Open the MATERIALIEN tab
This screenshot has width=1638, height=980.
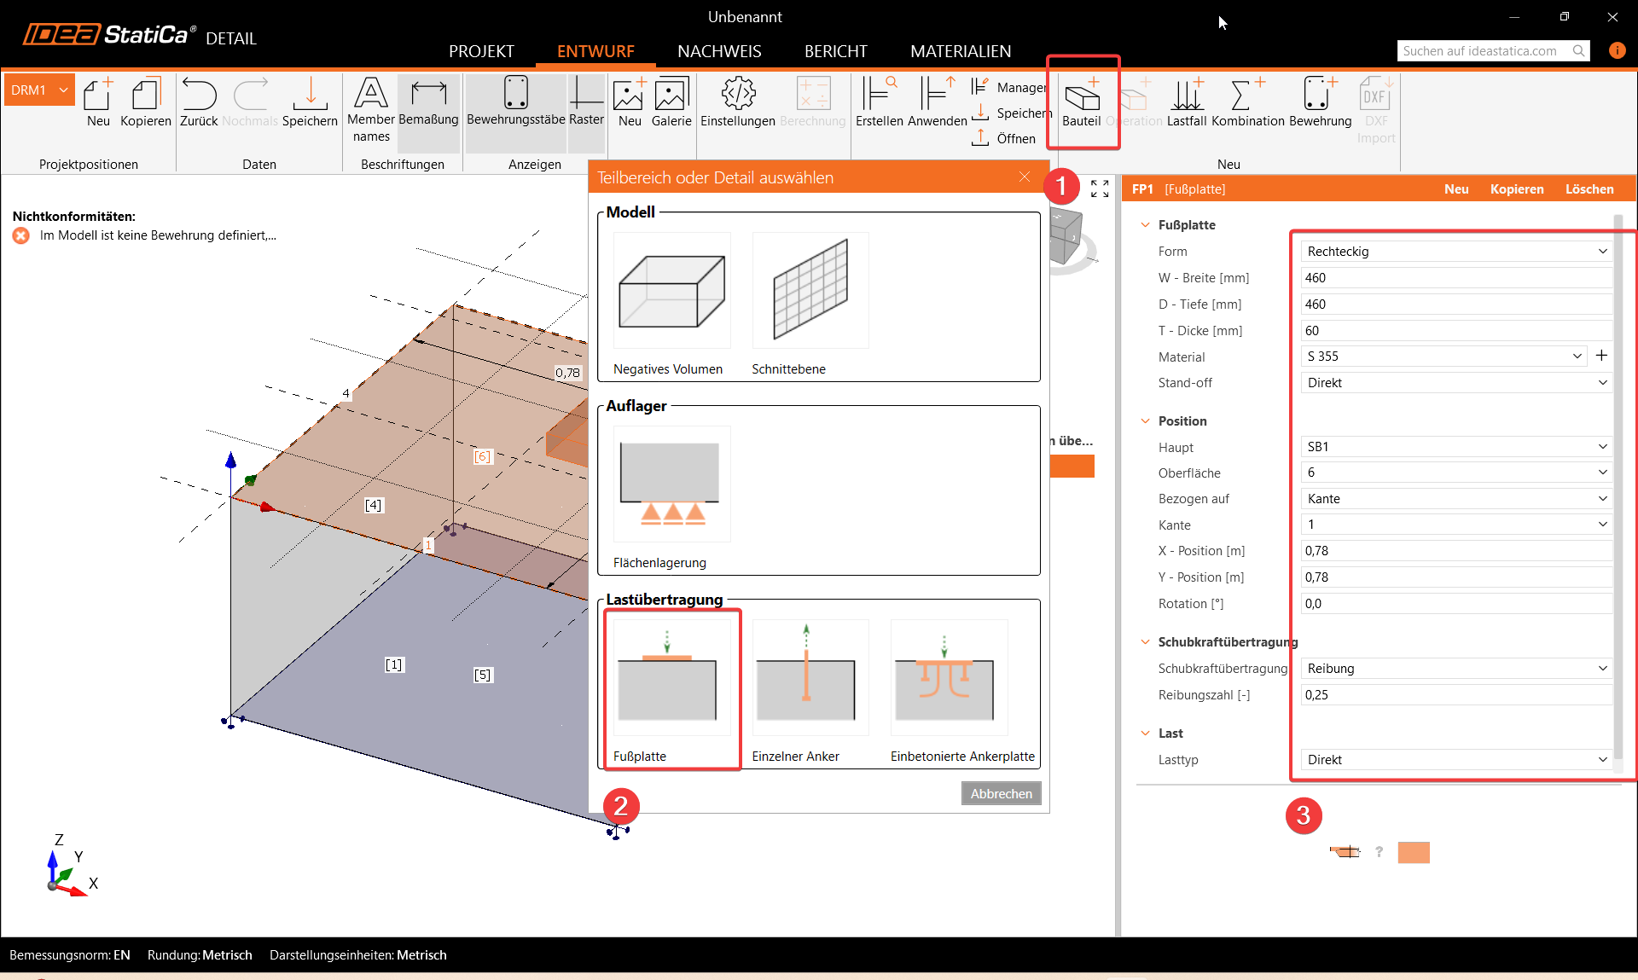[960, 51]
